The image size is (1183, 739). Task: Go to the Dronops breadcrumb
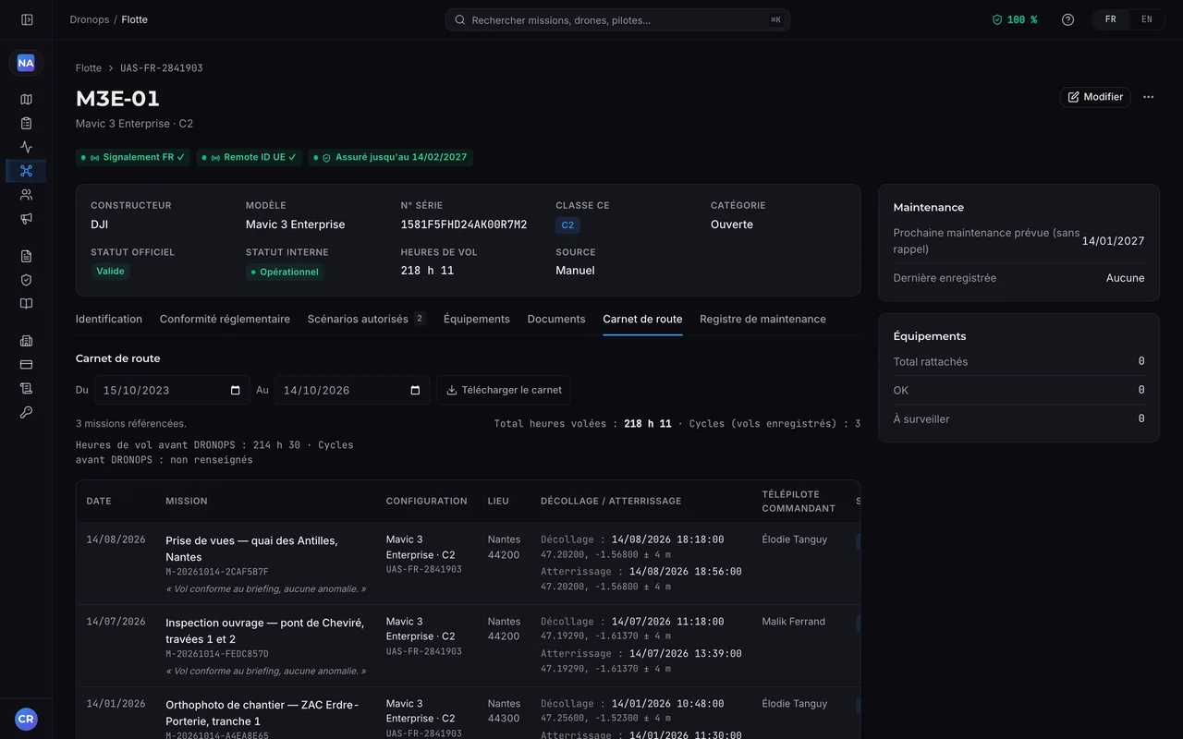pyautogui.click(x=90, y=19)
